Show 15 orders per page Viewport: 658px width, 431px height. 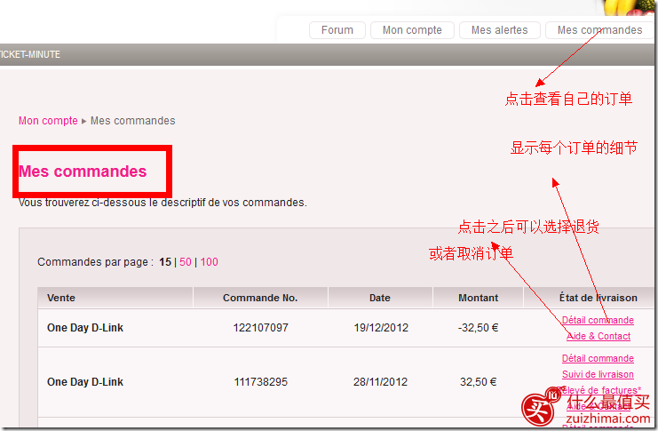(x=165, y=262)
